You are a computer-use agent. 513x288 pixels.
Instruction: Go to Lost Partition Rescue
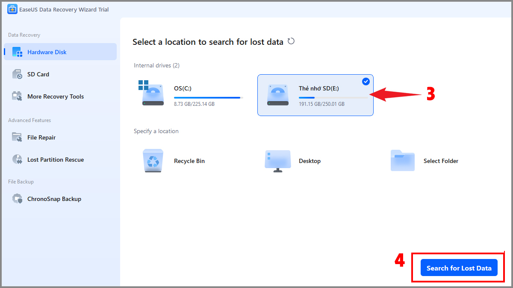point(60,160)
